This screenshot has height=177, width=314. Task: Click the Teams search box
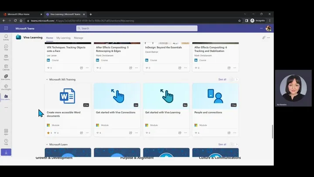point(137,28)
